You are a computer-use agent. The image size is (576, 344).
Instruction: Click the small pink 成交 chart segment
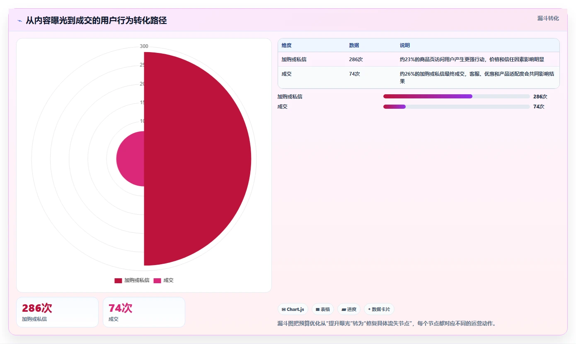130,159
